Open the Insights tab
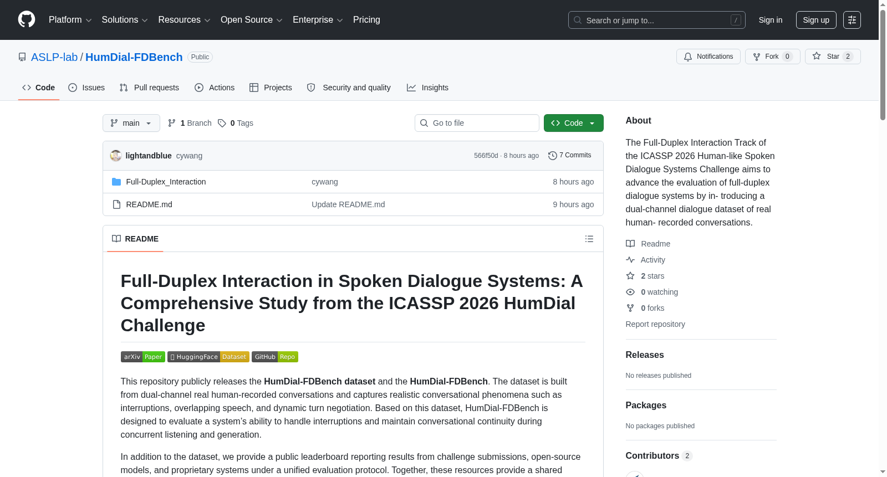This screenshot has height=477, width=887. click(427, 88)
